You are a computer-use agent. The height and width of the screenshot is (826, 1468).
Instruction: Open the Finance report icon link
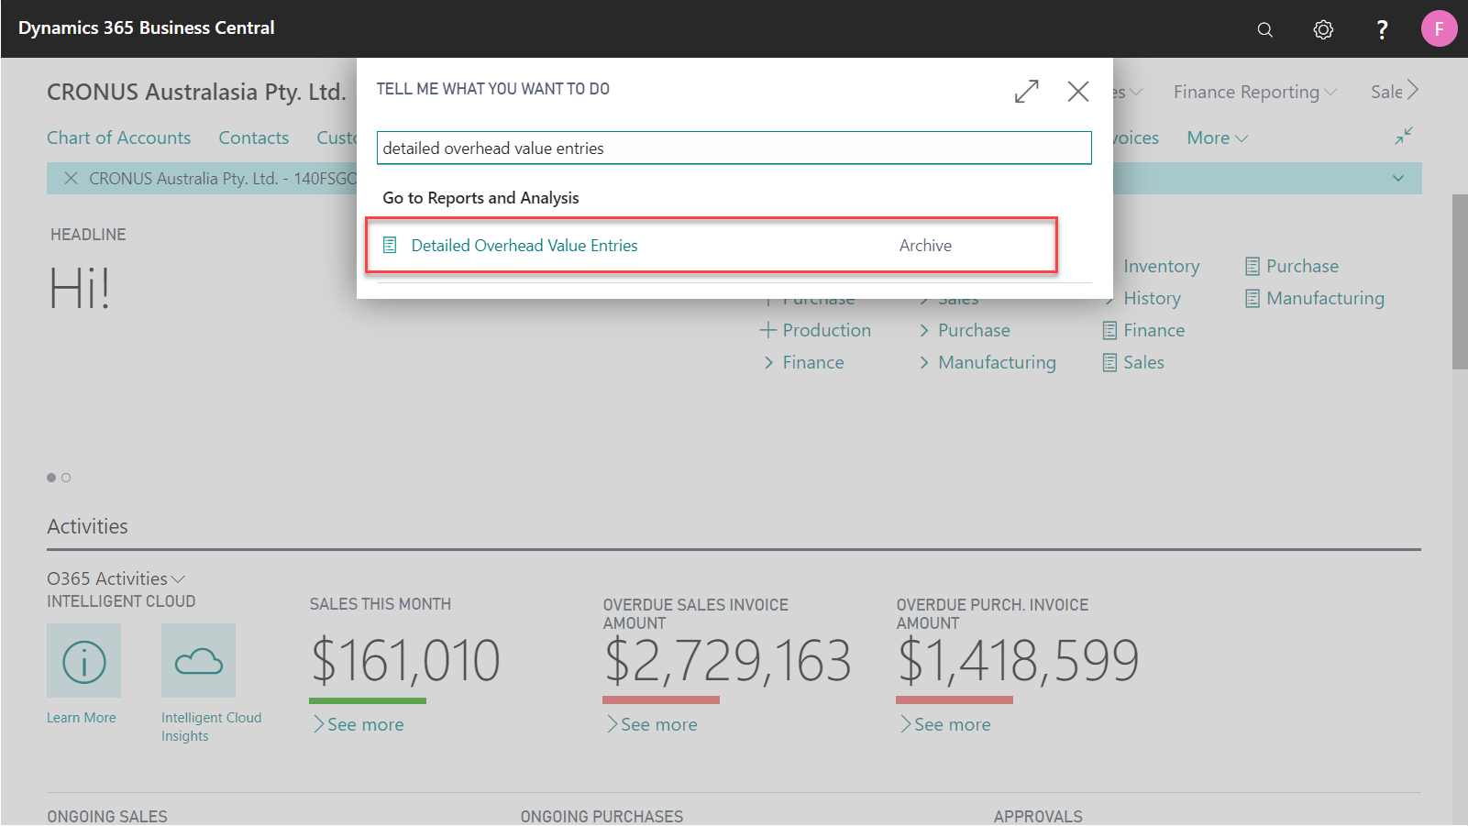[1143, 330]
